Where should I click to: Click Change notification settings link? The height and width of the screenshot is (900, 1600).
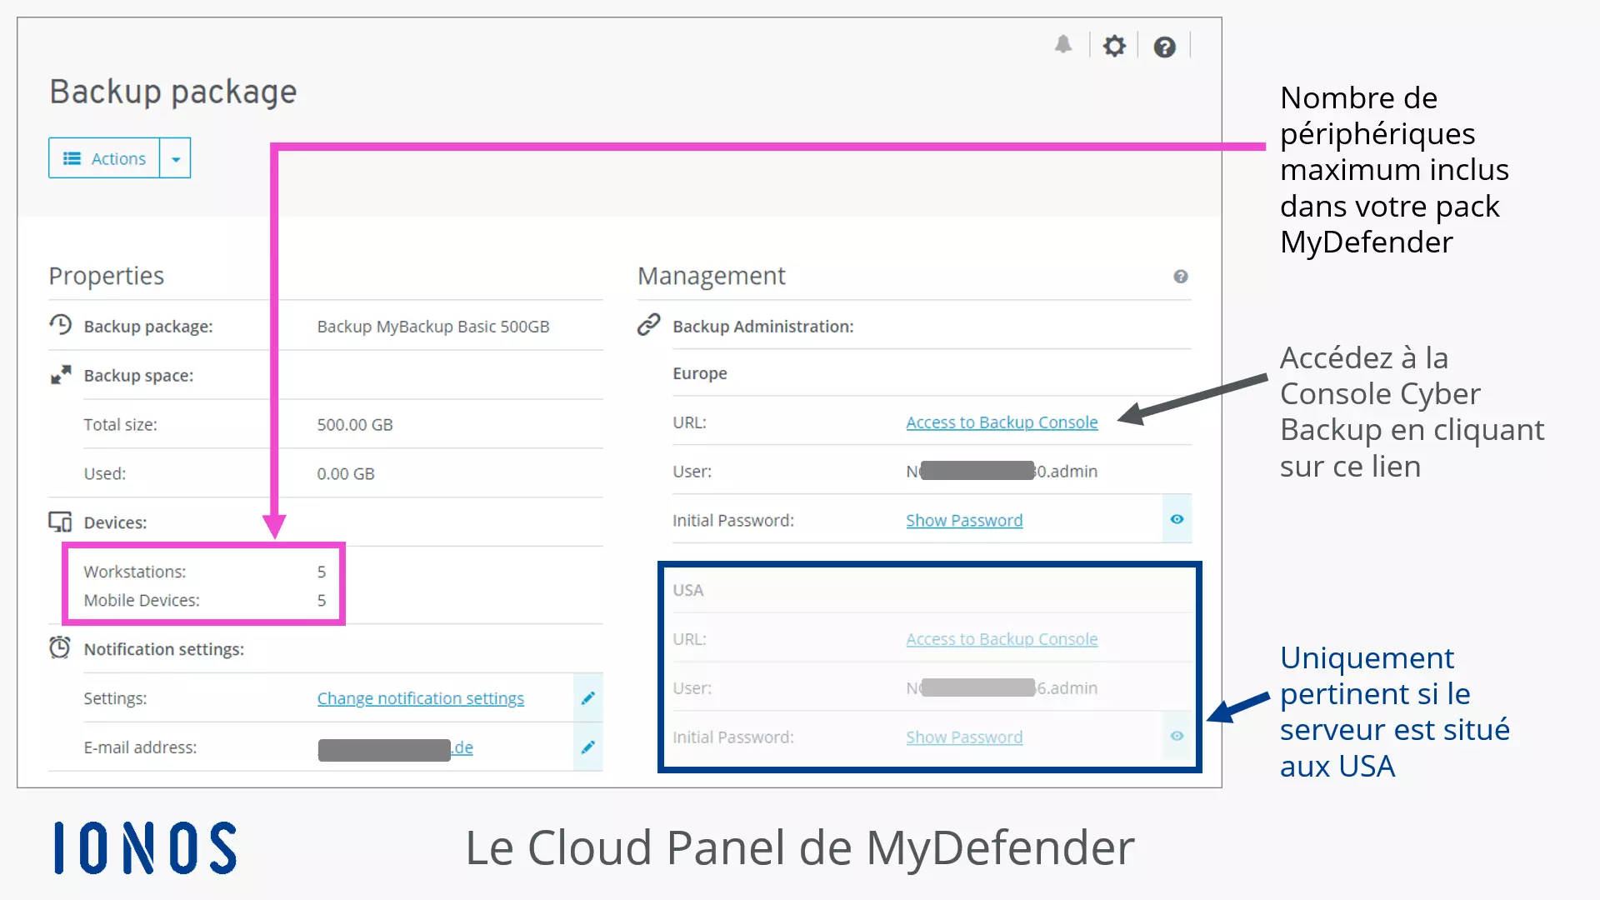click(421, 697)
